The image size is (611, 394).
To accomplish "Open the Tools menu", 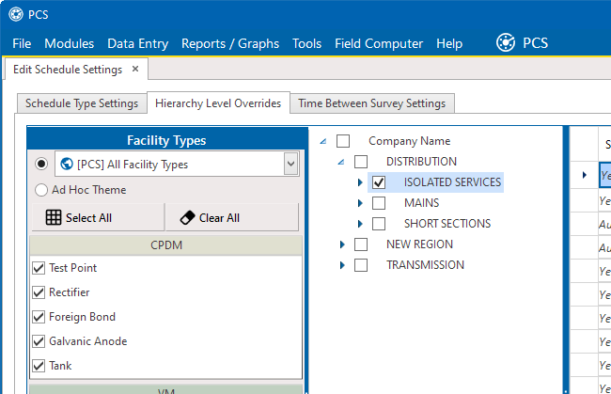I will tap(306, 43).
